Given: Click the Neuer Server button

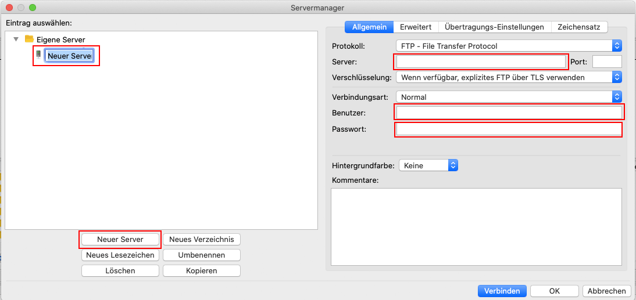Looking at the screenshot, I should pyautogui.click(x=120, y=239).
